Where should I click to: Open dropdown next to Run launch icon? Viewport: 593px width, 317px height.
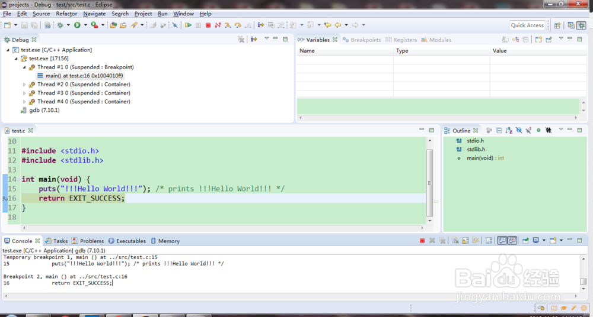click(x=85, y=25)
